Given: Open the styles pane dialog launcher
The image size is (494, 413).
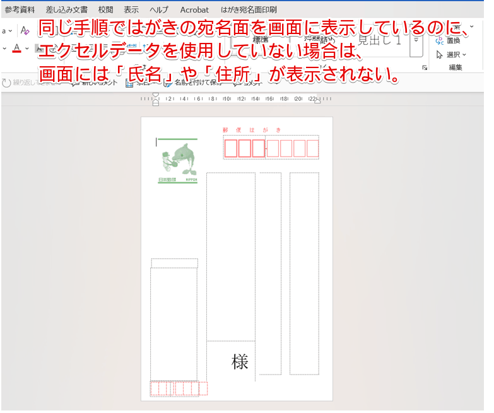Looking at the screenshot, I should (x=425, y=67).
